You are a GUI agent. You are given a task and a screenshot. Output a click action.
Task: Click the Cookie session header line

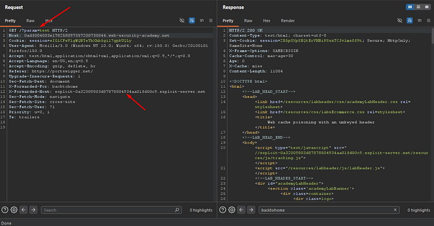click(70, 41)
